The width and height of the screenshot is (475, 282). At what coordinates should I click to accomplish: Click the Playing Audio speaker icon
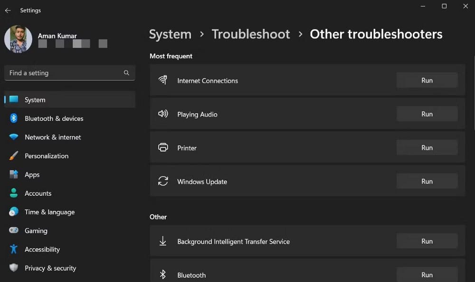tap(163, 114)
